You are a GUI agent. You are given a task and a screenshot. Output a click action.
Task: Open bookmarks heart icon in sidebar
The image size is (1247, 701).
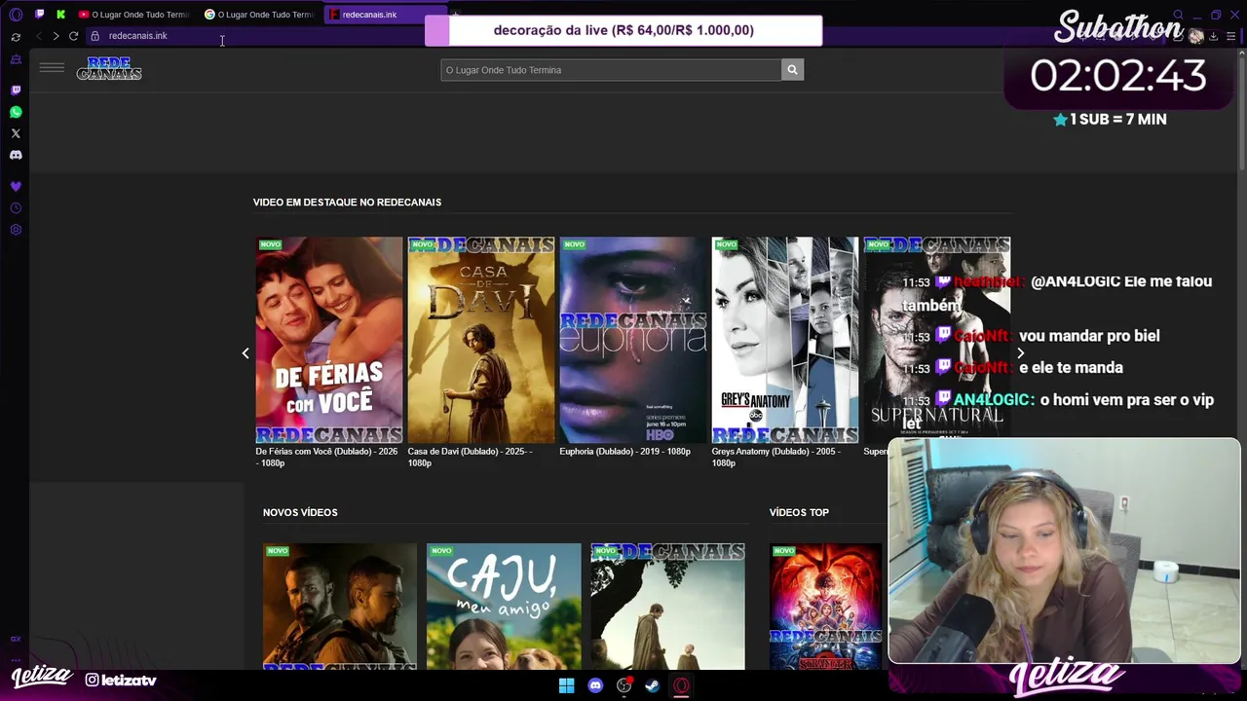[16, 186]
